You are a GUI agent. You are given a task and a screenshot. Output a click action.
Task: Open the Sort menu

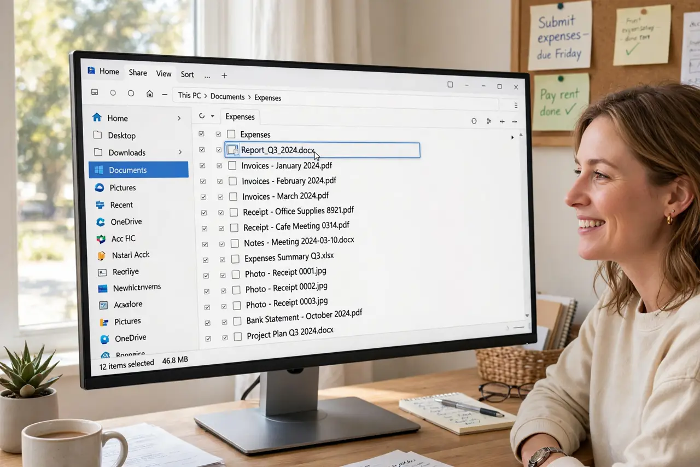click(x=188, y=74)
